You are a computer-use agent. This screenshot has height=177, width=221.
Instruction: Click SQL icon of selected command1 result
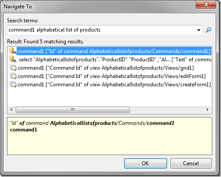point(13,51)
